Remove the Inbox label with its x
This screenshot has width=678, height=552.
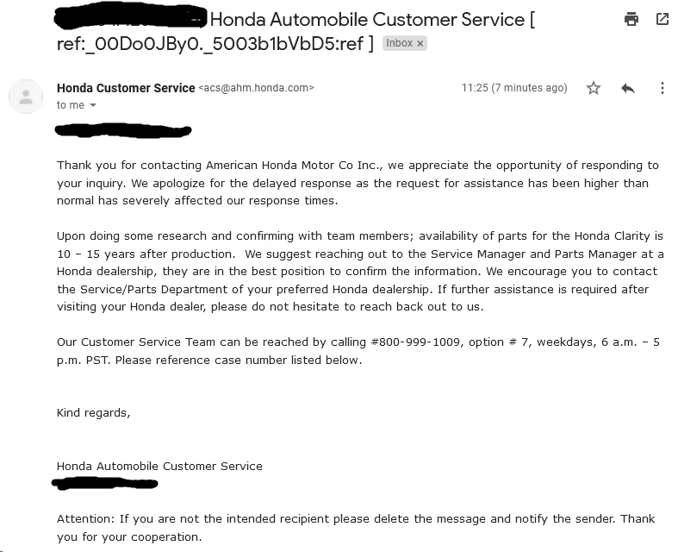pos(420,43)
